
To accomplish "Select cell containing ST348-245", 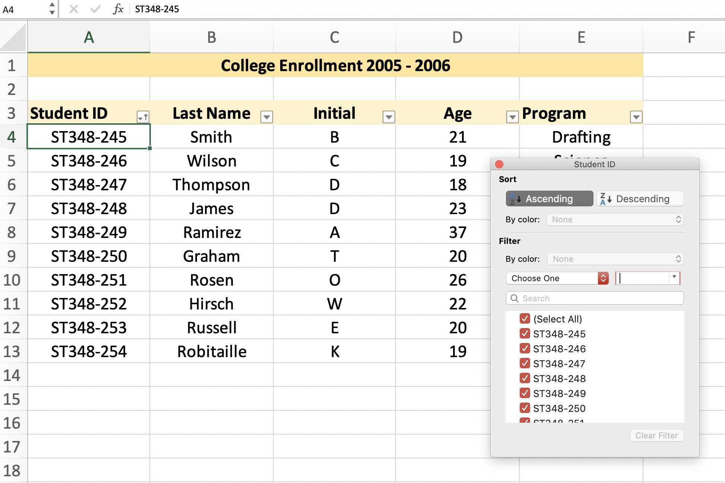I will click(x=89, y=137).
